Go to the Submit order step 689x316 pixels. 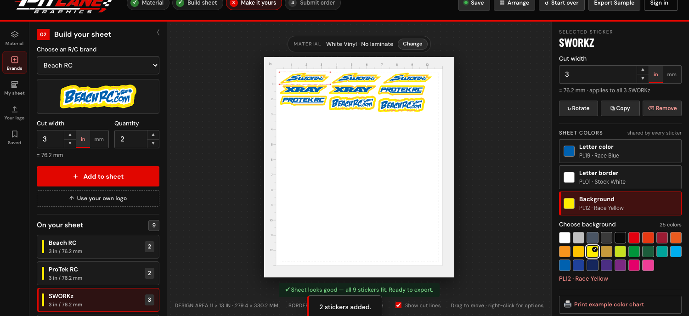tap(313, 3)
